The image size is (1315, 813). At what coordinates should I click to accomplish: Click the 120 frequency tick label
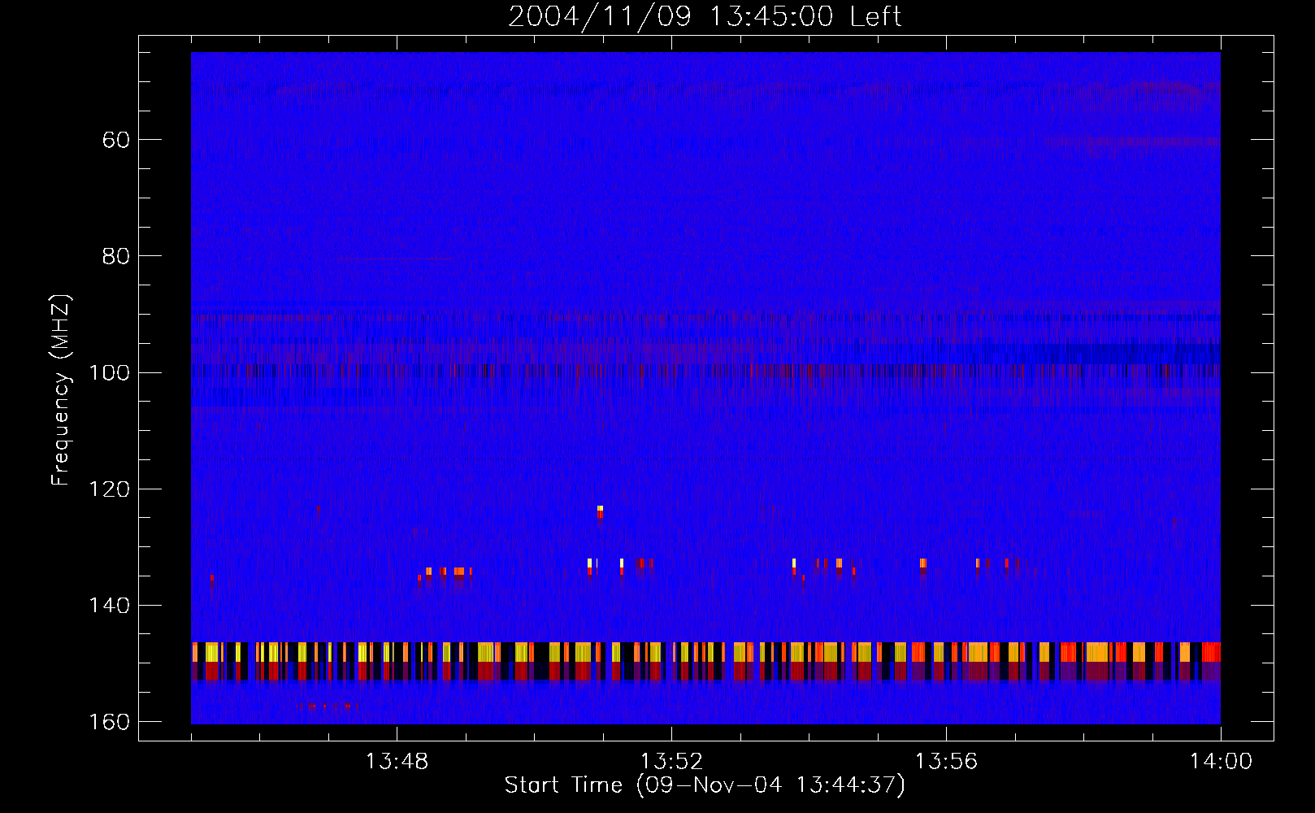[109, 489]
